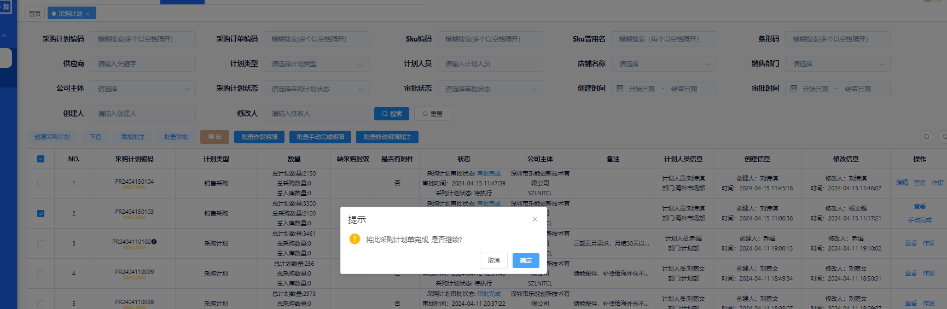Click the 批量审批 button
The width and height of the screenshot is (947, 309).
tap(176, 137)
